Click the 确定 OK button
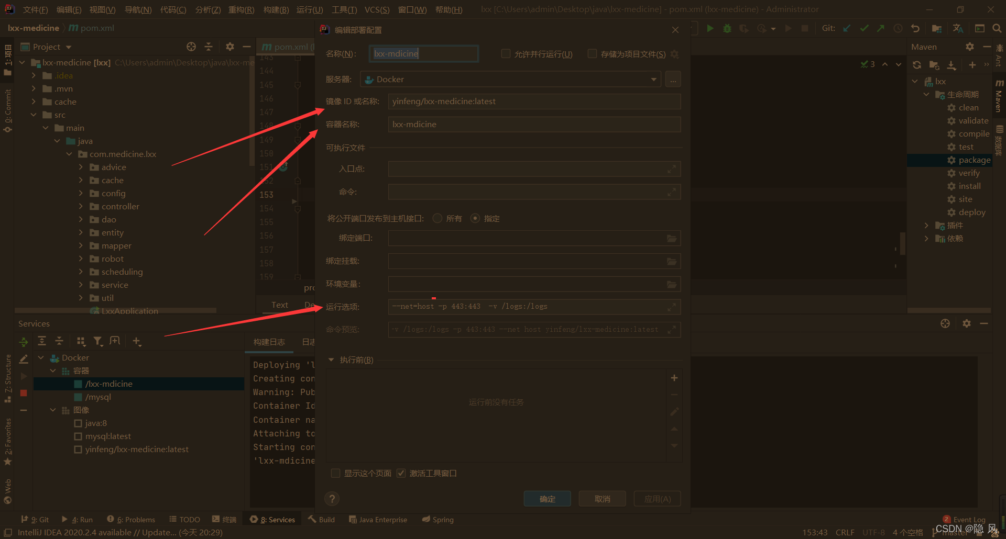Image resolution: width=1006 pixels, height=539 pixels. coord(548,499)
